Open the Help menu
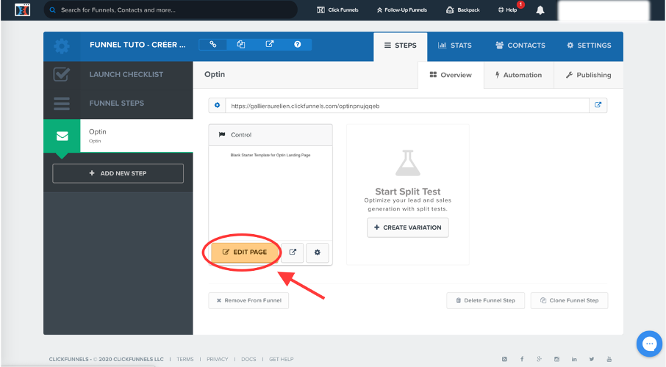 click(x=507, y=10)
